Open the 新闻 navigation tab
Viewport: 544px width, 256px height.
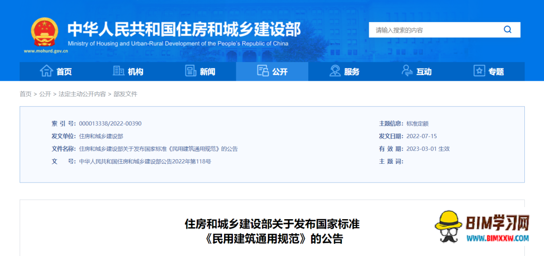tap(207, 72)
